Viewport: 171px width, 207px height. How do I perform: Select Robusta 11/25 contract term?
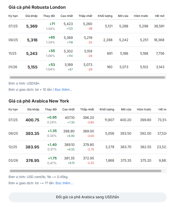[13, 54]
